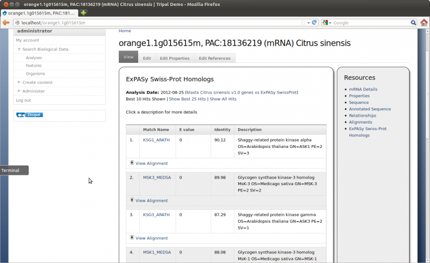Open the Firefox home page icon
The width and height of the screenshot is (430, 263).
click(424, 23)
